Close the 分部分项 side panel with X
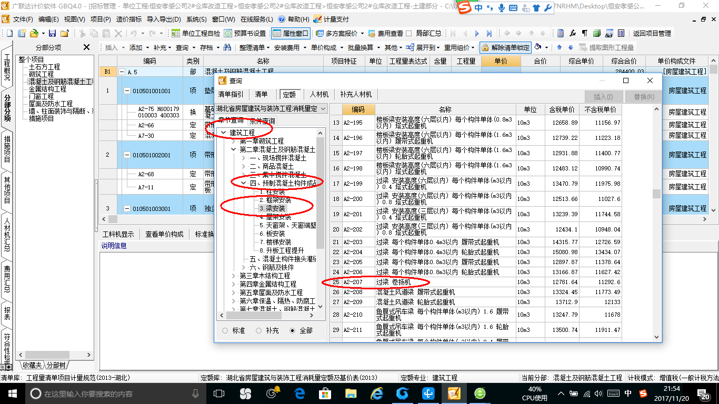The image size is (719, 404). coord(86,47)
